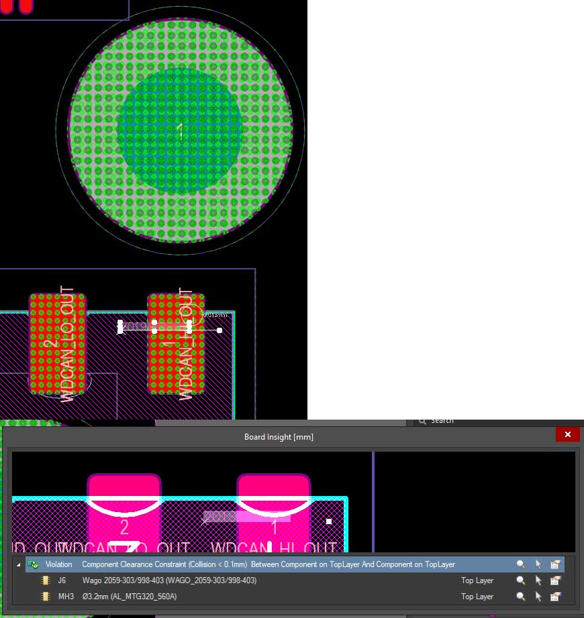Click the WDCAN_HI_OUT pad 1 on PCB
Image resolution: width=584 pixels, height=618 pixels.
[x=176, y=343]
